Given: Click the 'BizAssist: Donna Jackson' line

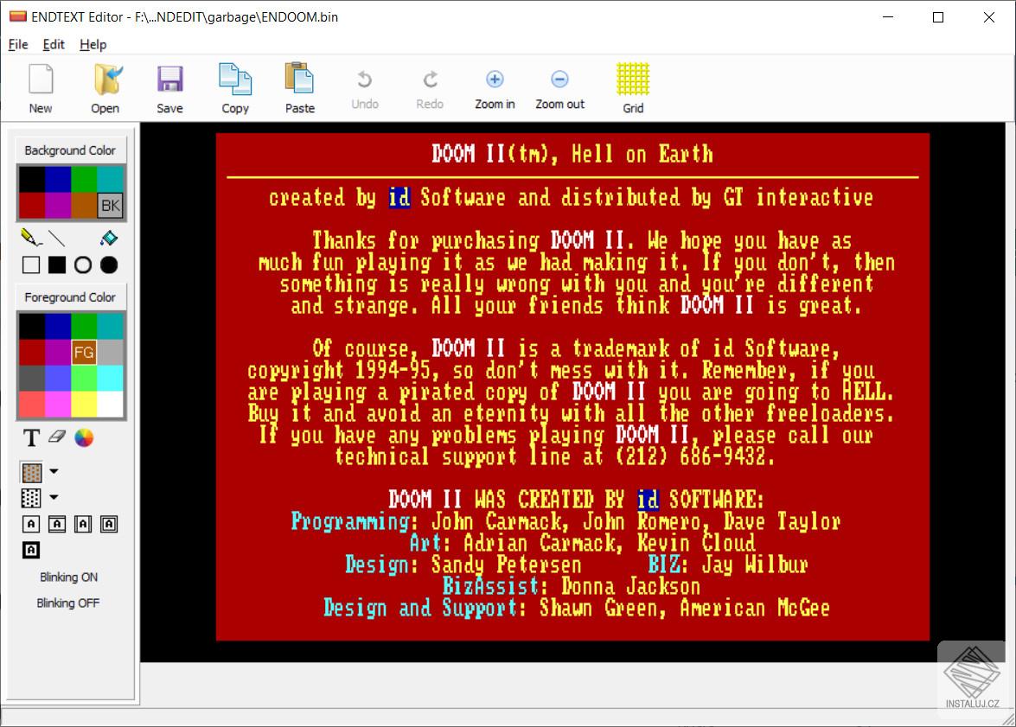Looking at the screenshot, I should pos(572,586).
